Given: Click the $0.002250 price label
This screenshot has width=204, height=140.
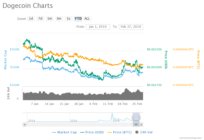Looking at the screenshot, I should pos(155,49).
